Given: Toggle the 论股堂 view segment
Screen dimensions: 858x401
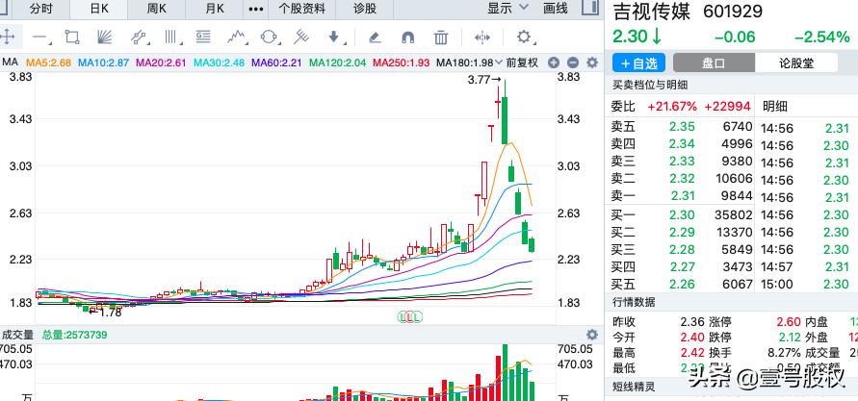Looking at the screenshot, I should point(795,63).
